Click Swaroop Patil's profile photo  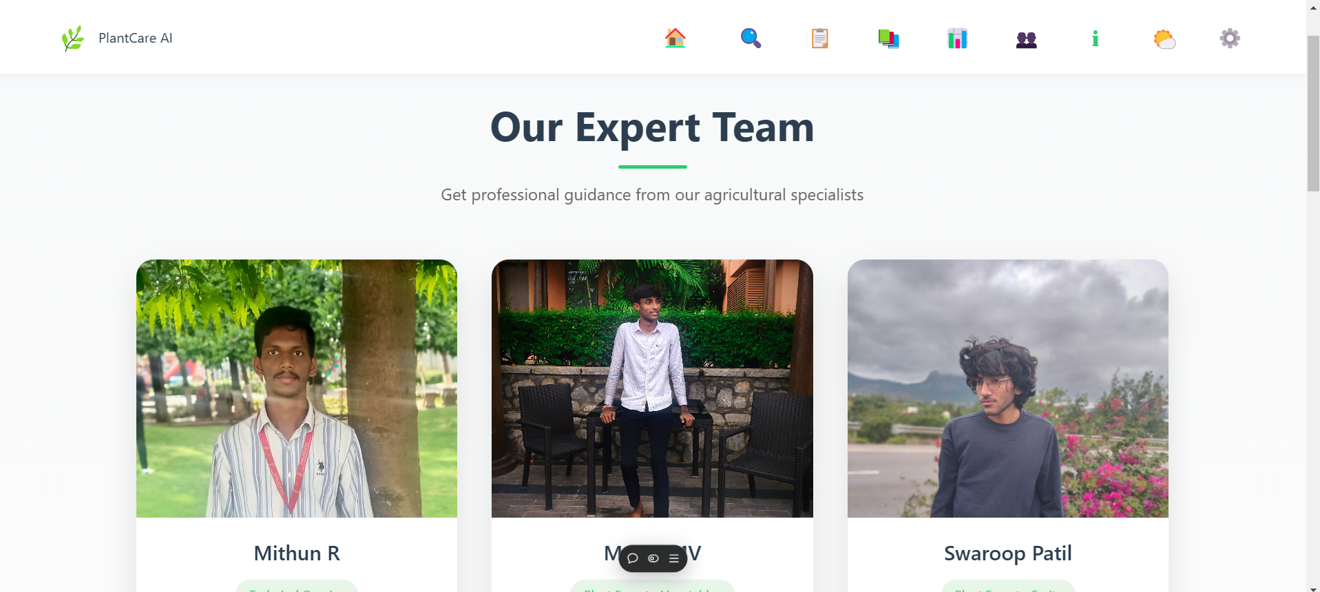(1008, 388)
